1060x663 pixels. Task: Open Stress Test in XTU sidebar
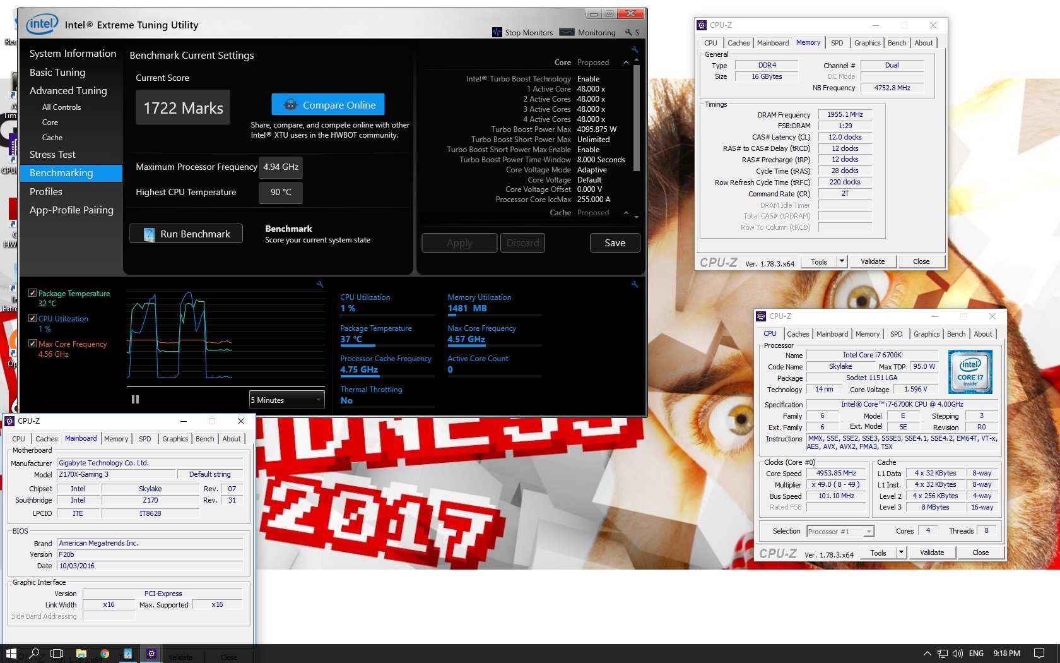click(52, 155)
